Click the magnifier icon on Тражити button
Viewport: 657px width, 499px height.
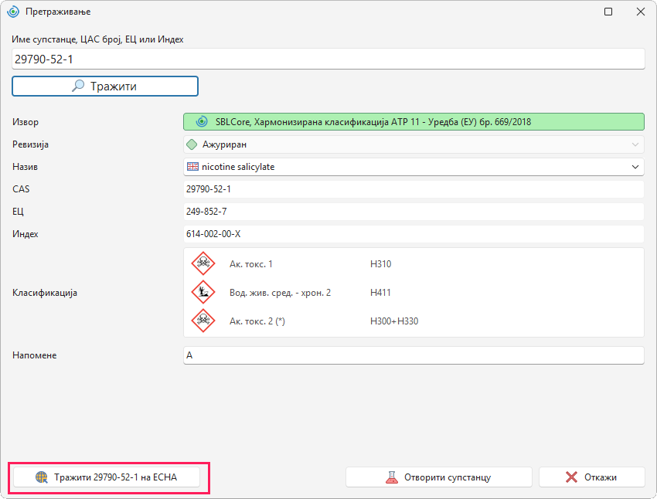(x=78, y=86)
